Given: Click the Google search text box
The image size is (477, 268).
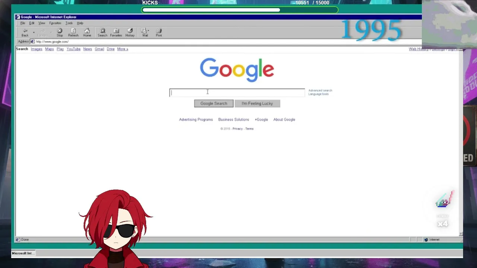Looking at the screenshot, I should (x=237, y=93).
